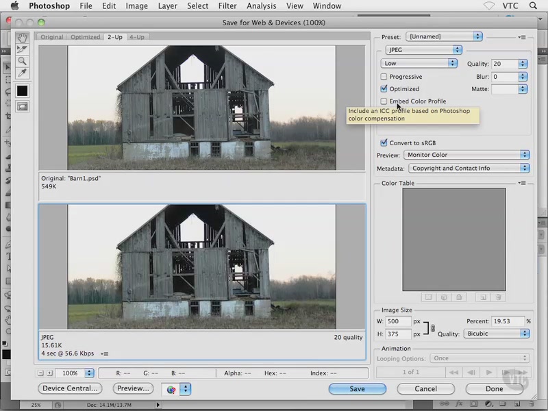This screenshot has width=548, height=411.
Task: Click the zoom in plus button
Action: coord(49,373)
